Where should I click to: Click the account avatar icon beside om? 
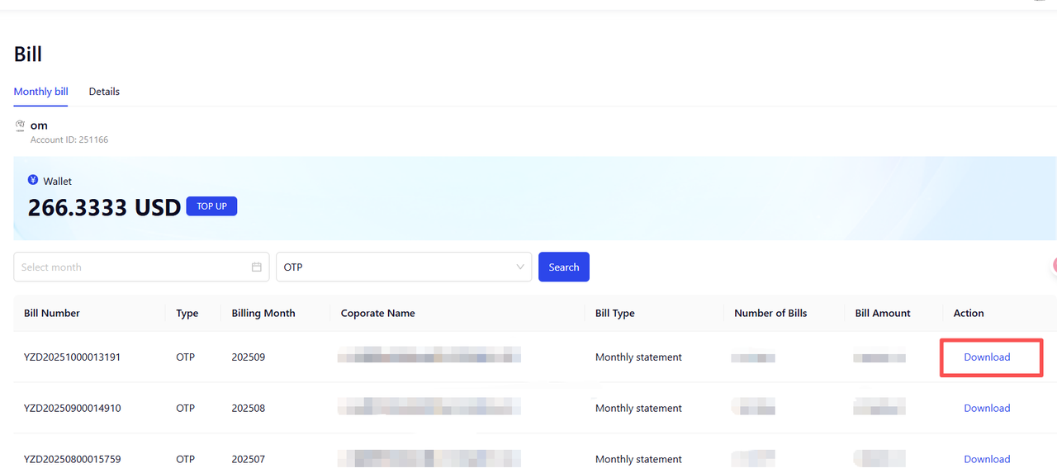click(x=20, y=125)
